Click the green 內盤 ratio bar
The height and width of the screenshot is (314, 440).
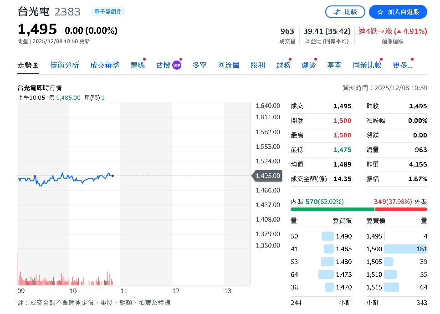pos(332,209)
